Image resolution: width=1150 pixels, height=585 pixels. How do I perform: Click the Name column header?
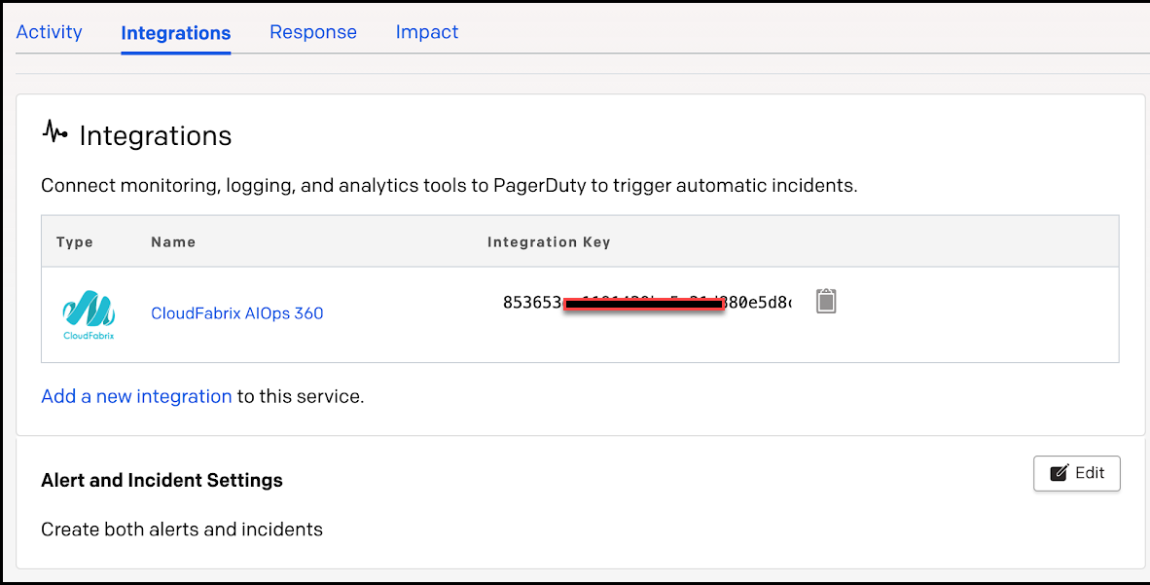click(173, 242)
